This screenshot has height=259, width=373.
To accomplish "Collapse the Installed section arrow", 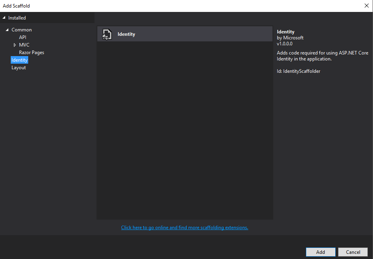I will [x=4, y=18].
